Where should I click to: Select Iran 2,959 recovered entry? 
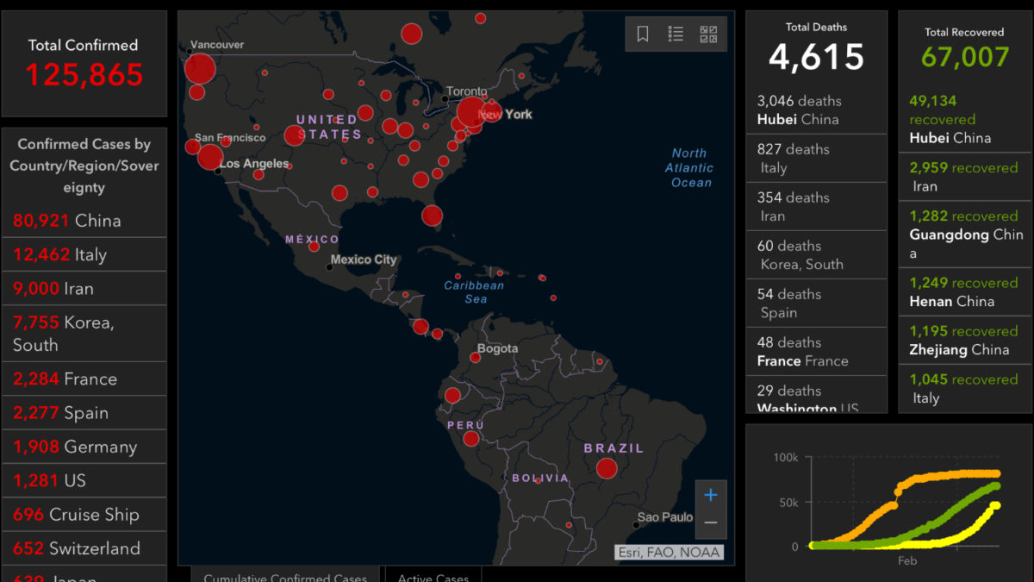click(963, 177)
